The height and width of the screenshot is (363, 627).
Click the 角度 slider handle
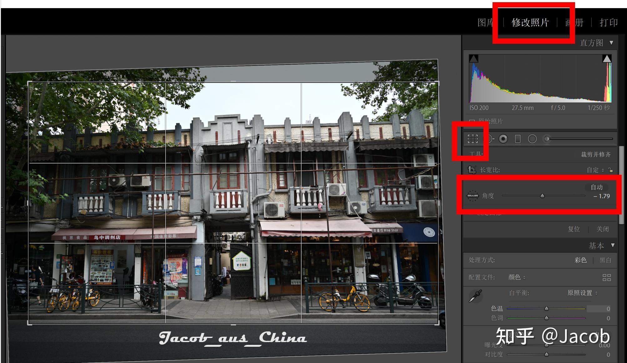pos(542,196)
